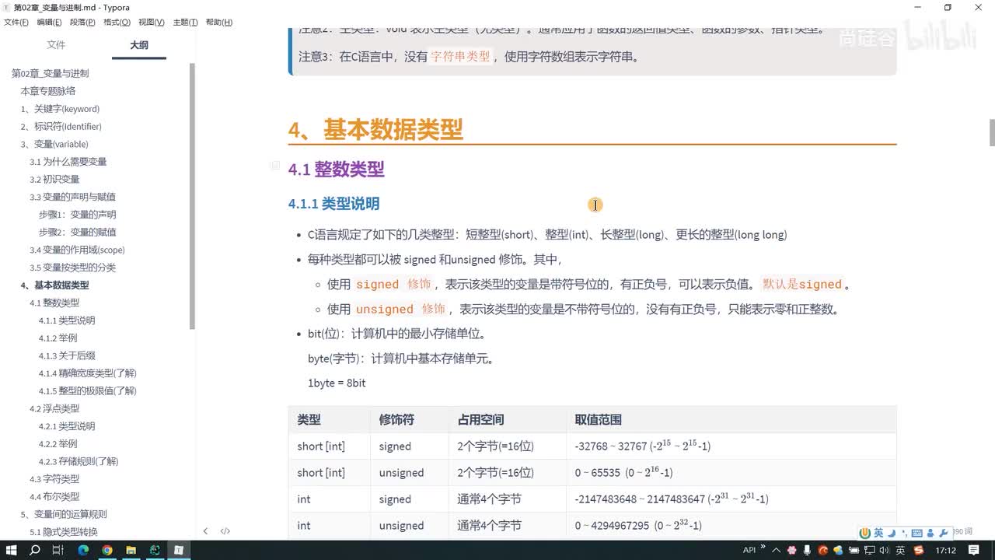
Task: Select the Typora taskbar icon
Action: (179, 550)
